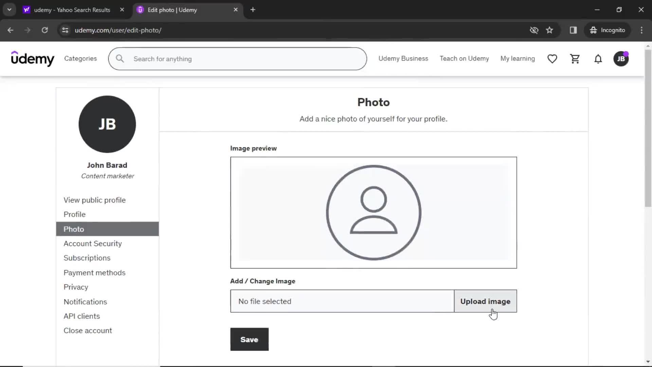
Task: Open the browser tab dropdown arrow
Action: (x=10, y=10)
